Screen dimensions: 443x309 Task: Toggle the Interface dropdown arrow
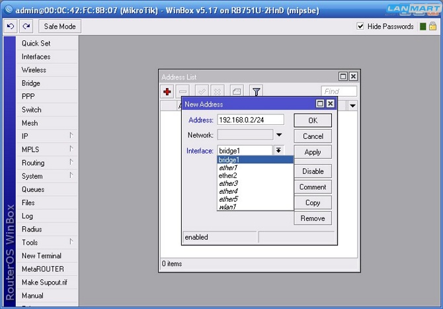tap(278, 150)
